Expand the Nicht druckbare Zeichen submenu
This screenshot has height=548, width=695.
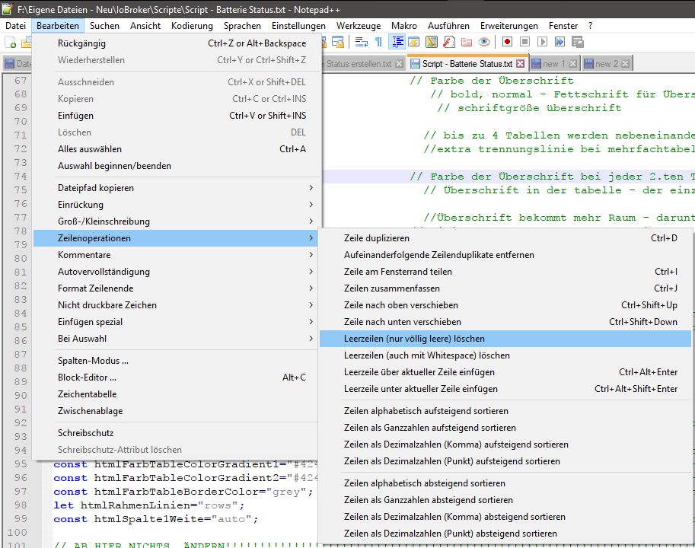pos(176,305)
